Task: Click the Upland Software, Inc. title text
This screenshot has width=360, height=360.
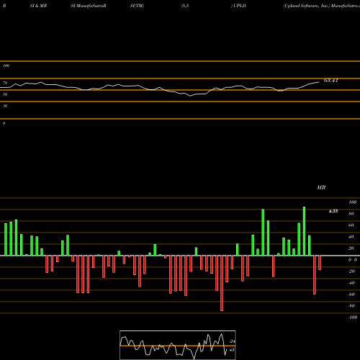Action: coord(307,6)
